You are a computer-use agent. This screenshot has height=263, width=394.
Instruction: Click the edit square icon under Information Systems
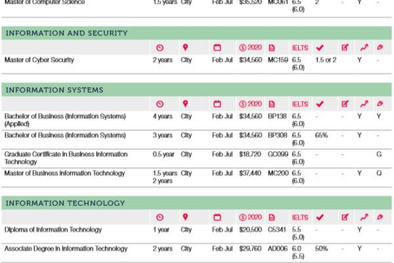click(x=345, y=104)
